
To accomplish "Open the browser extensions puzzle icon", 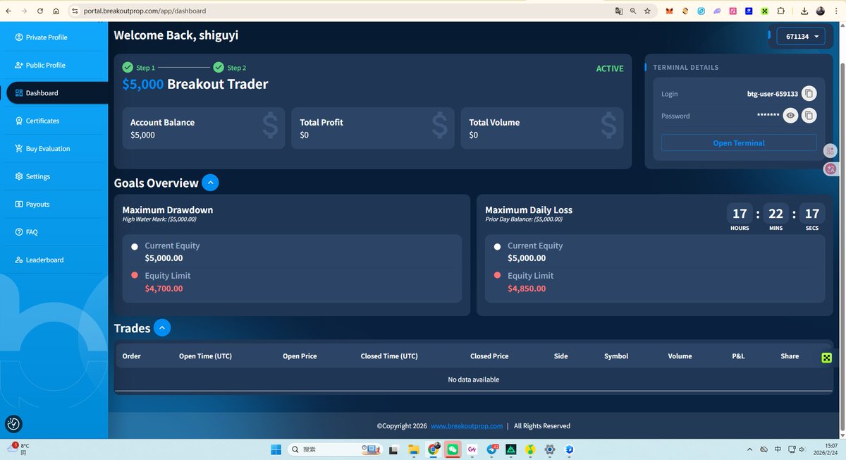I will (780, 11).
